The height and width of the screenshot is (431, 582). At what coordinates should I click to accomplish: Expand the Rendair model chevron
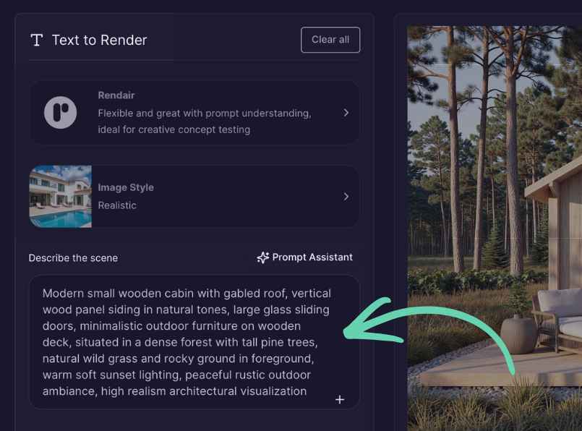coord(346,113)
